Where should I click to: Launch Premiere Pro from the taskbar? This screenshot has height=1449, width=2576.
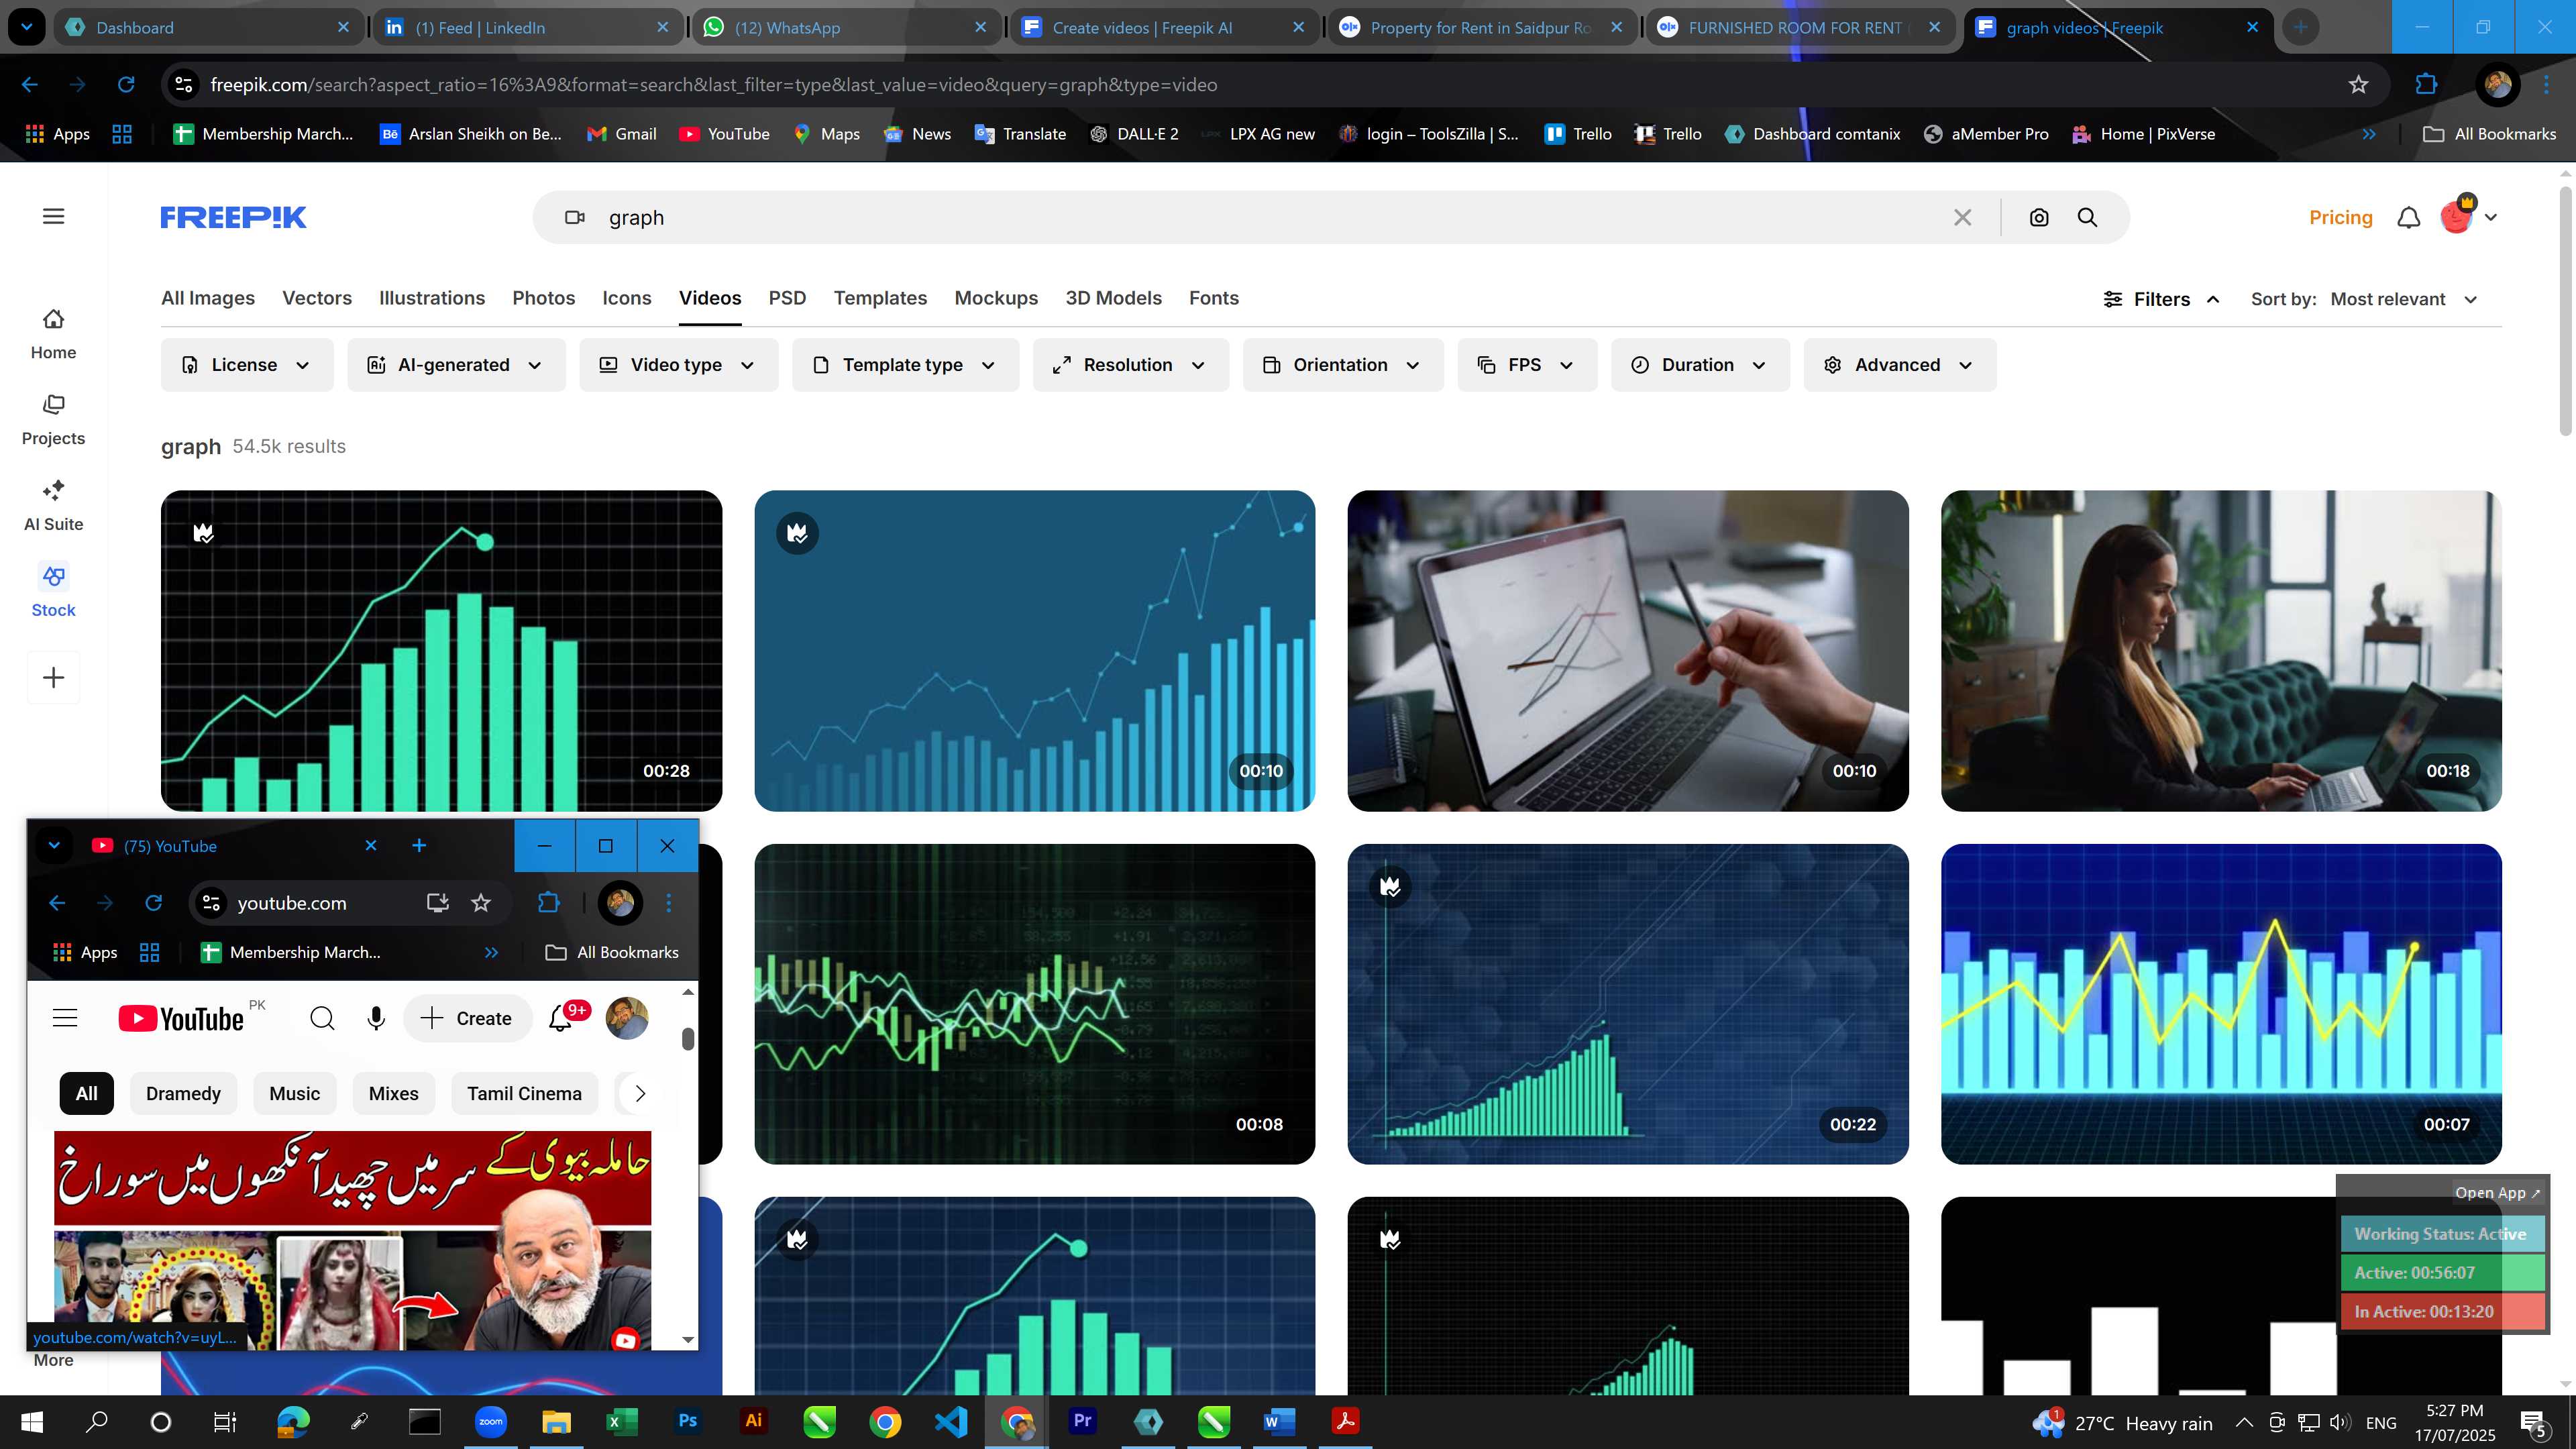point(1082,1421)
